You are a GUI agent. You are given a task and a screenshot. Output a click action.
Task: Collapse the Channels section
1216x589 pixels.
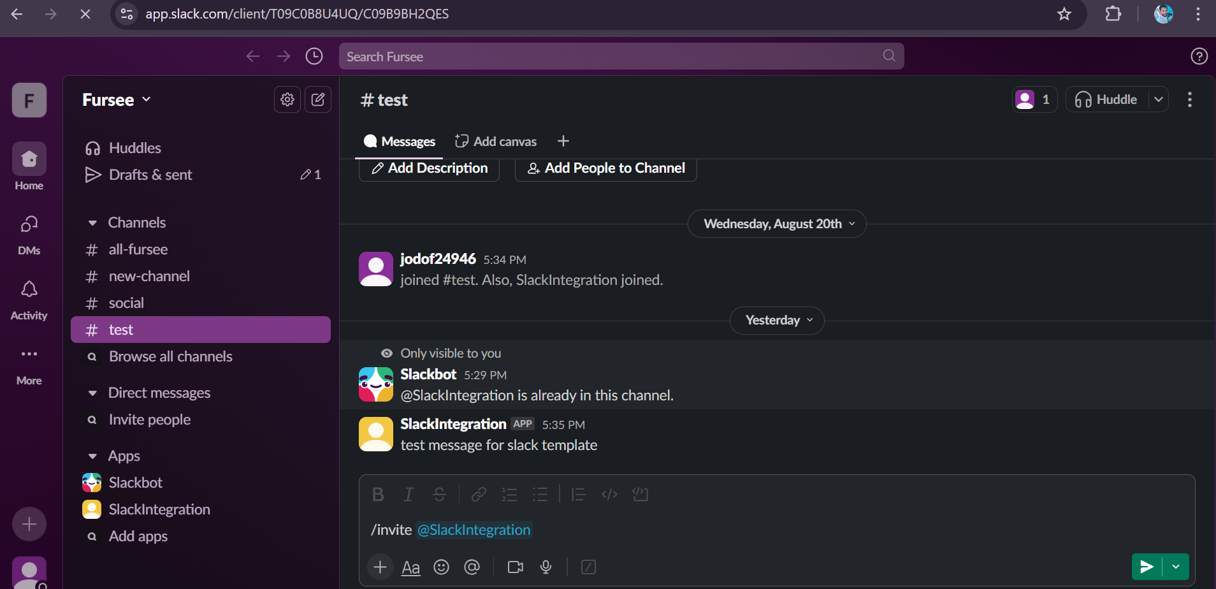click(x=93, y=223)
